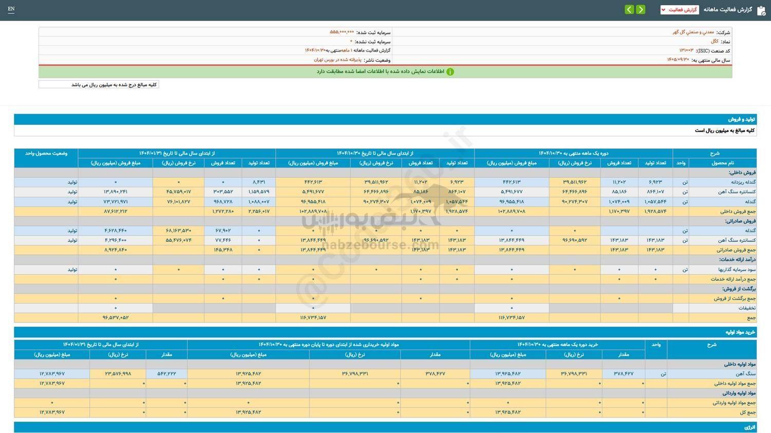
Task: Click the symbol link کگل
Action: coord(714,42)
